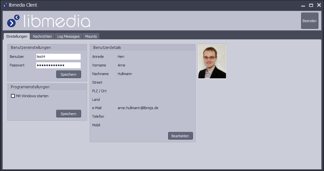The height and width of the screenshot is (171, 324).
Task: Click Speichern in Programeinstellungen panel
Action: 69,114
